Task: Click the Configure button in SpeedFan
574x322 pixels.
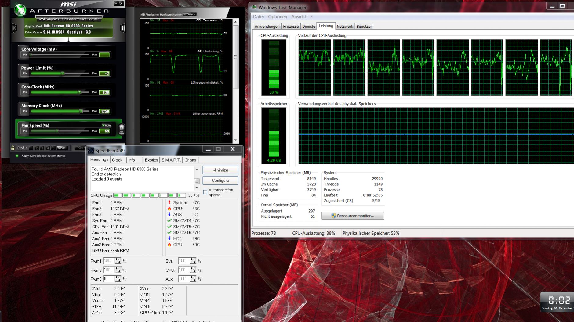Action: pyautogui.click(x=220, y=181)
